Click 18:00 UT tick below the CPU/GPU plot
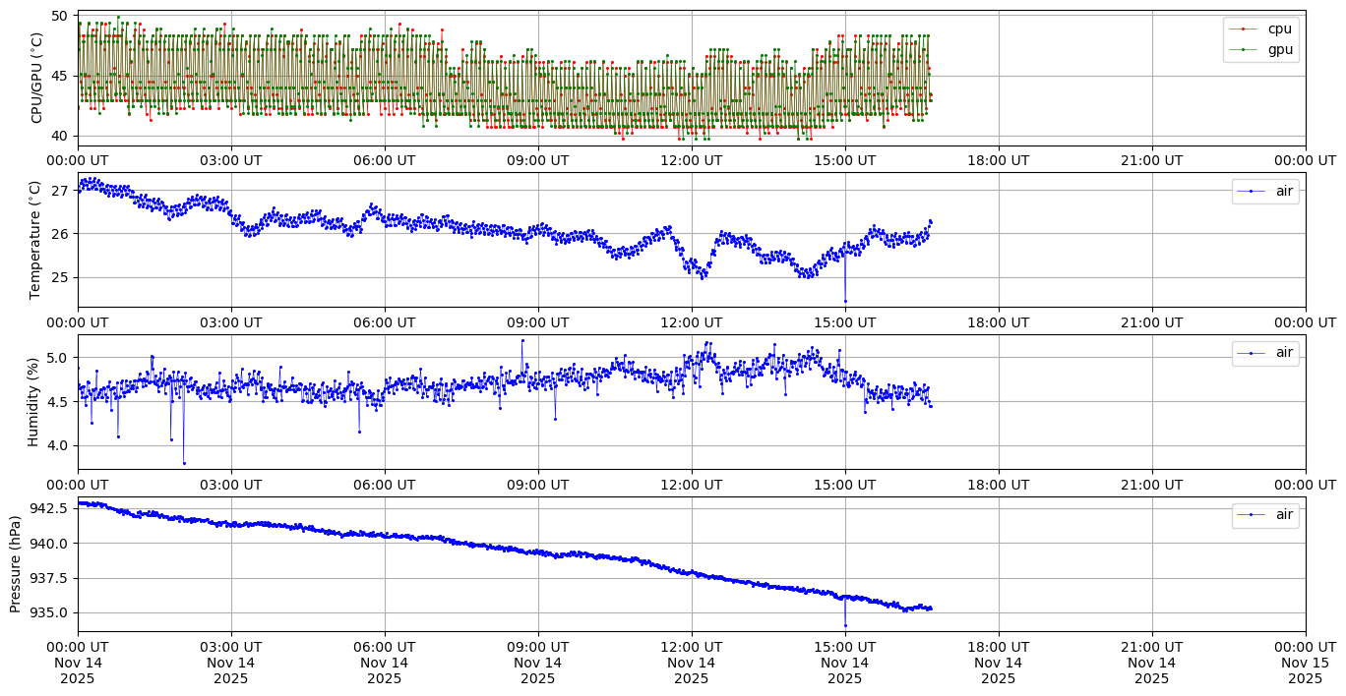Viewport: 1346px width, 696px height. 999,159
